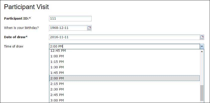Select the 1:45 PM option
The width and height of the screenshot is (210, 103).
[124, 73]
